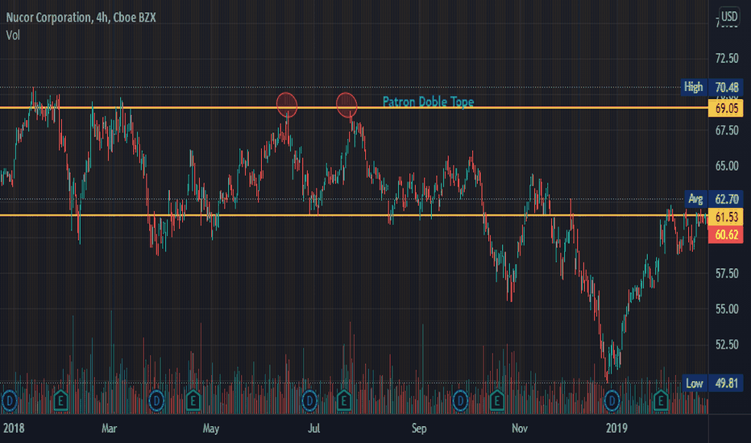Open the earnings E marker just before Nov
Screen dimensions: 751x443
tap(496, 400)
